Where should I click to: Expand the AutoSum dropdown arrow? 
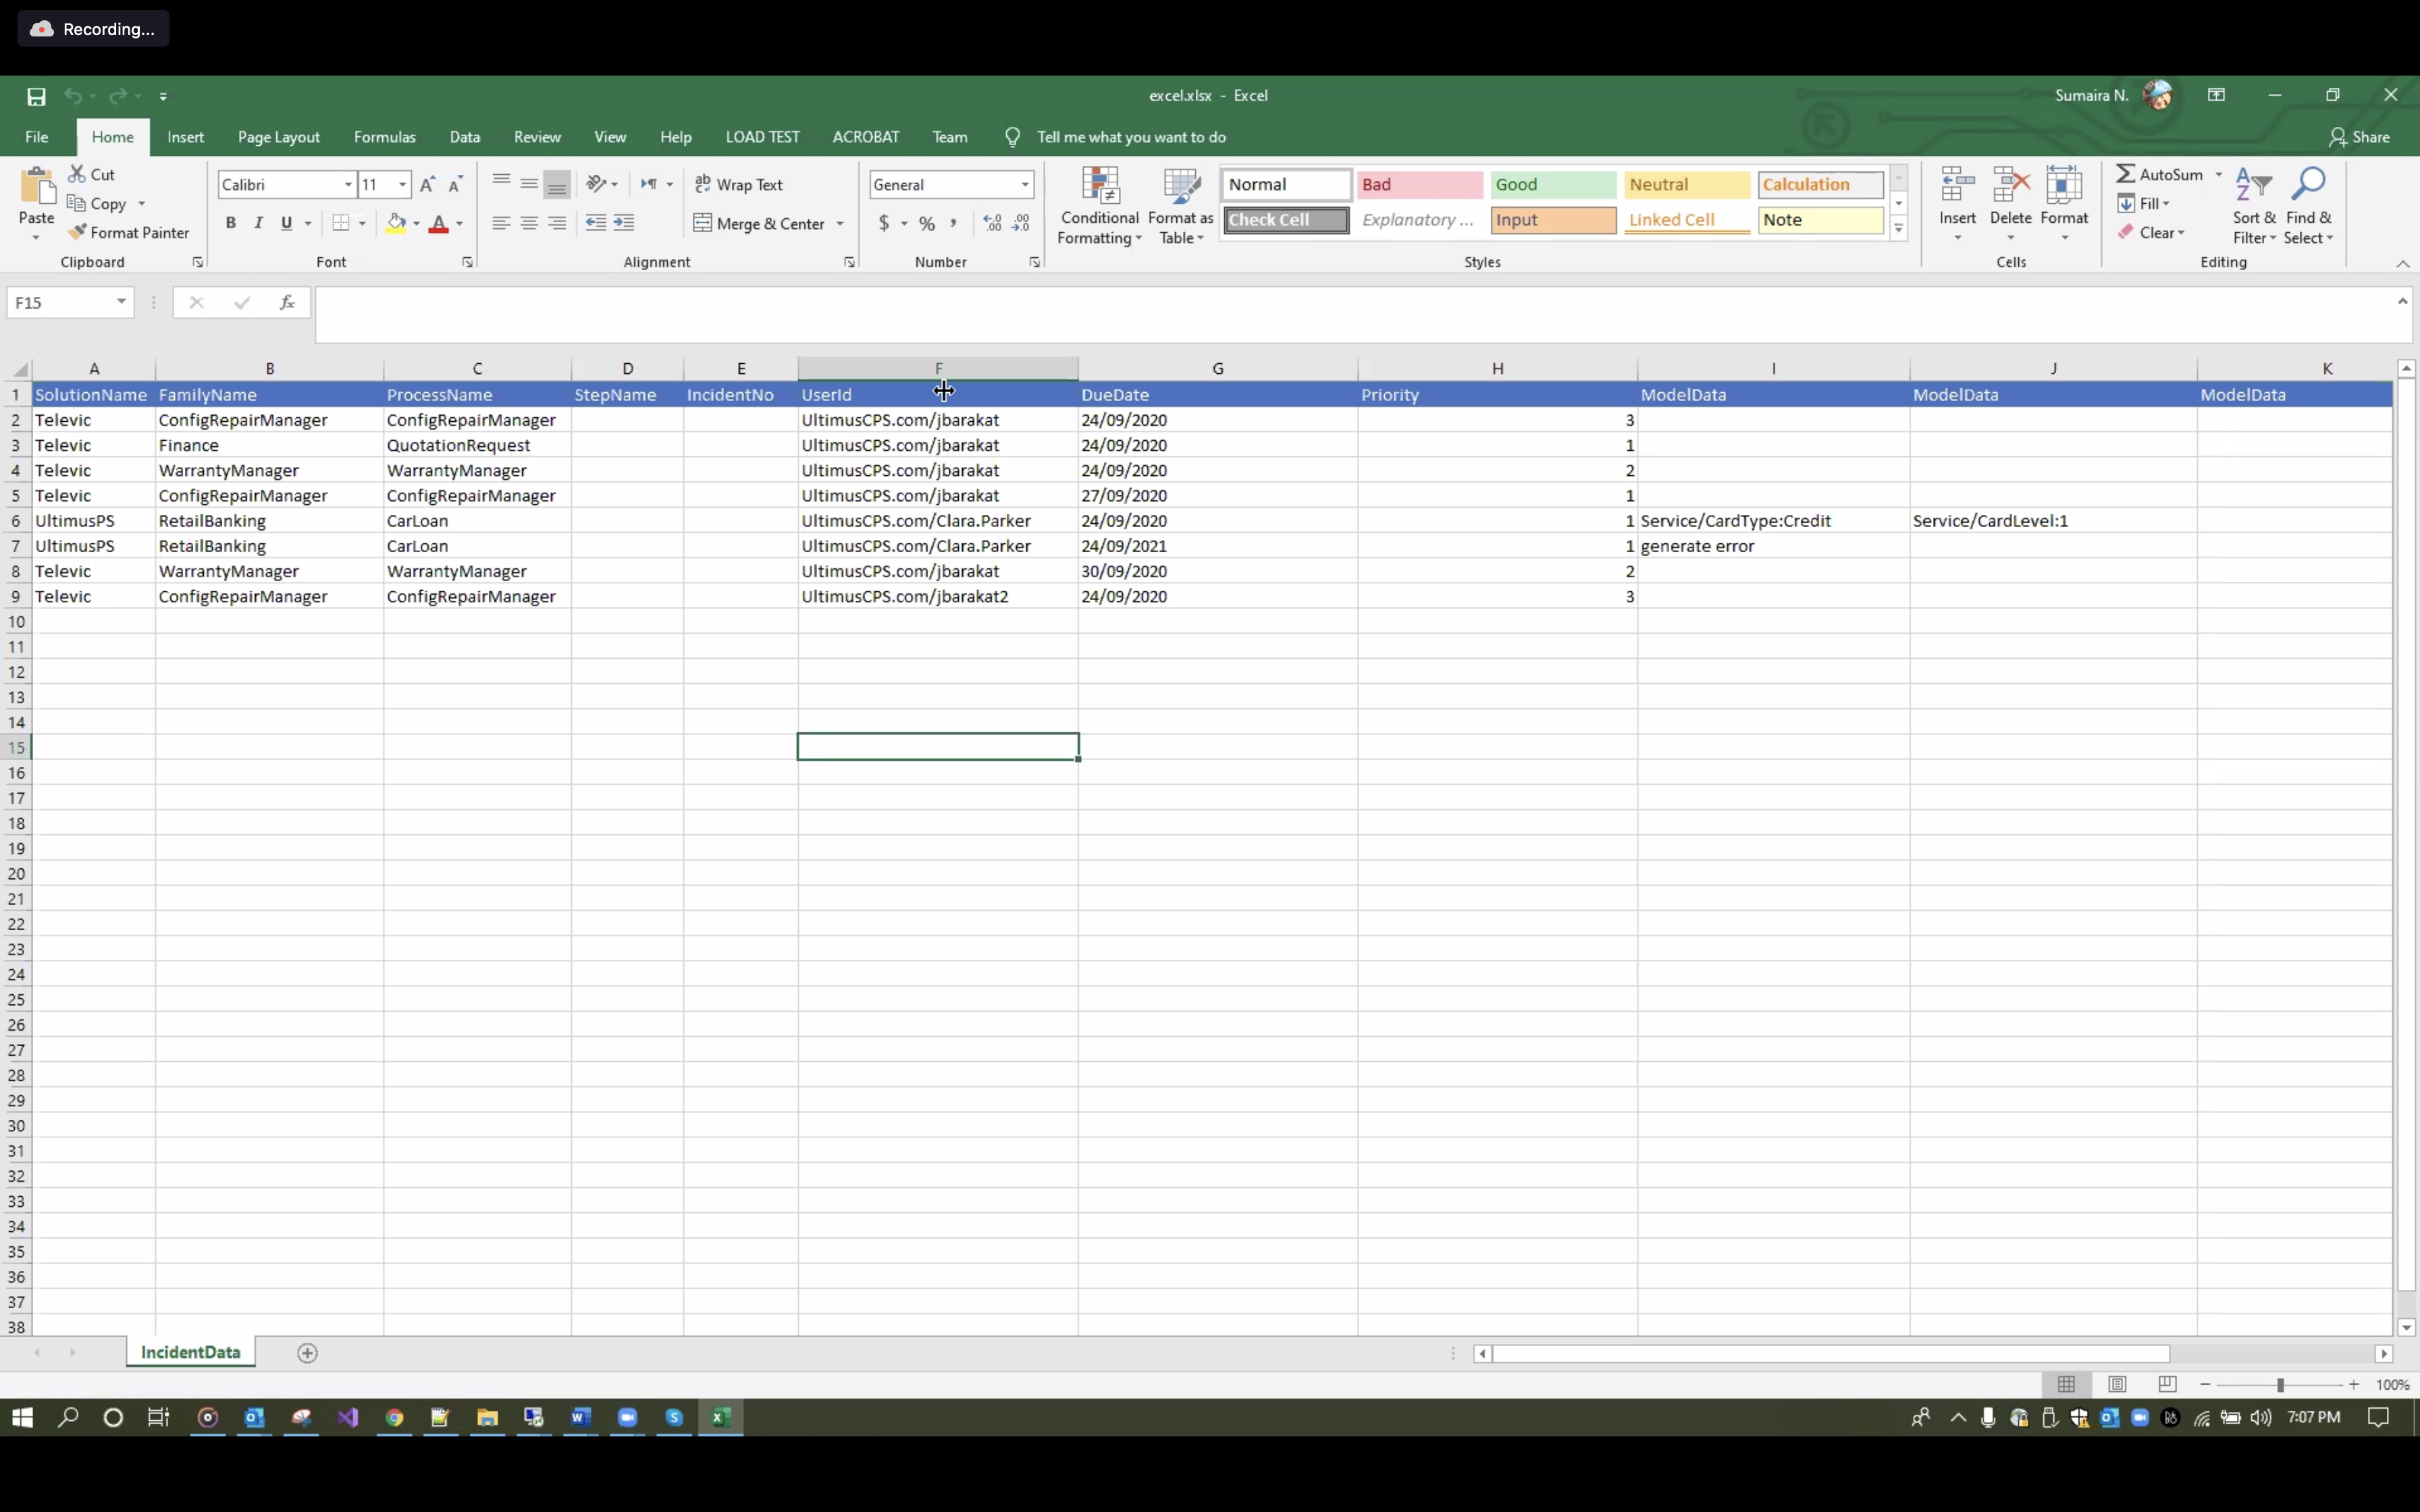2218,174
